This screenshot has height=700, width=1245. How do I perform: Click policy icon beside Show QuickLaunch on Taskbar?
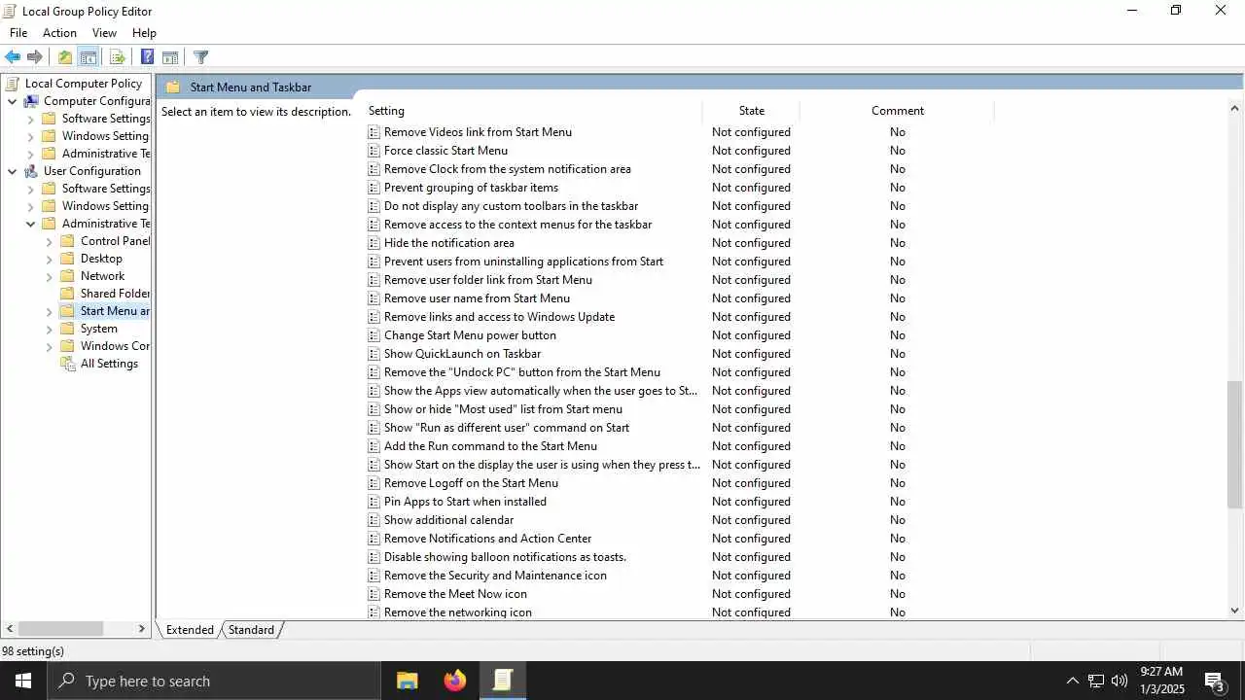(373, 354)
